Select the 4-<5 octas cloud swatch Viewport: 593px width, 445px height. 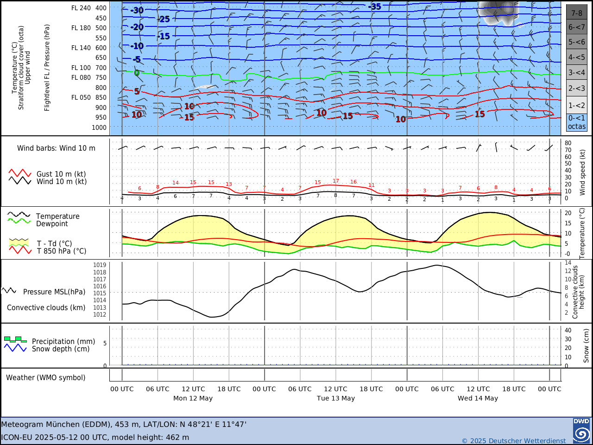click(x=577, y=57)
